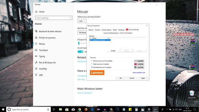Screen dimensions: 199x112
Task: Select Mouse in the Devices sidebar
Action: point(40,44)
